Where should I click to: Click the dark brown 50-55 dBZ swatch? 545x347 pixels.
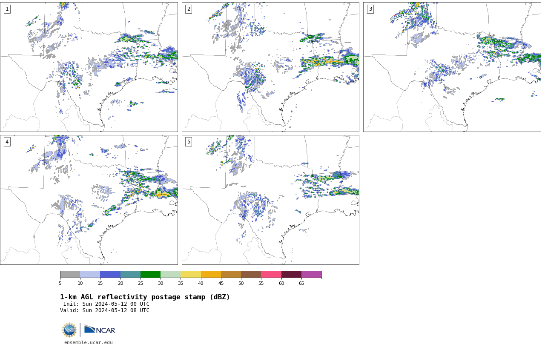point(251,275)
